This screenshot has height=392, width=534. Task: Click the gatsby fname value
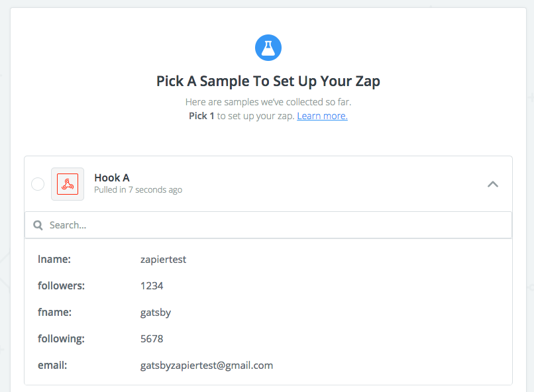(156, 313)
